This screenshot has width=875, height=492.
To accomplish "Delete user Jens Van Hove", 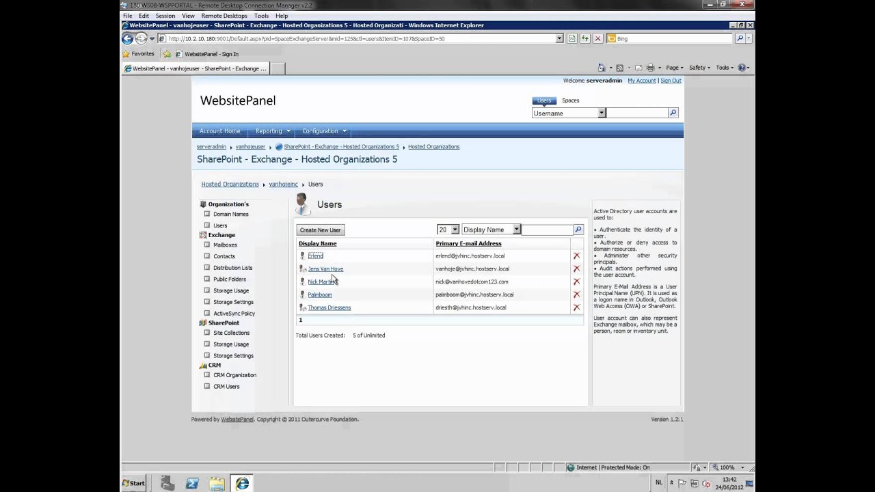I will click(x=576, y=269).
